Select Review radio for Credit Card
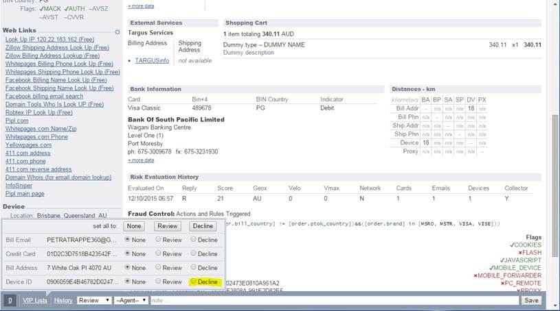560x311 pixels. point(158,253)
